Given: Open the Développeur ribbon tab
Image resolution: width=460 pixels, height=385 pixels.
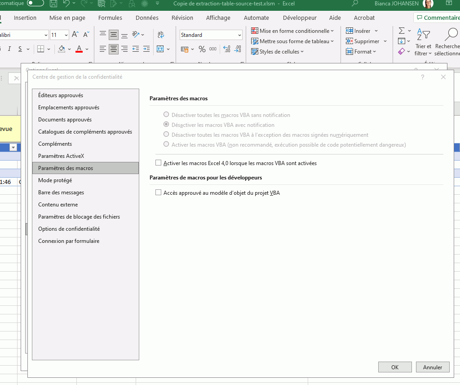Looking at the screenshot, I should click(x=300, y=18).
